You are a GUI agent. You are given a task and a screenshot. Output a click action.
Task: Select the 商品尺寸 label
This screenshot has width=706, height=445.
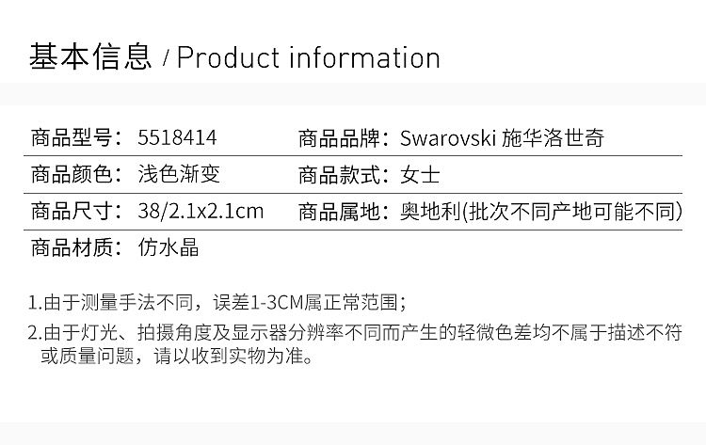[71, 212]
